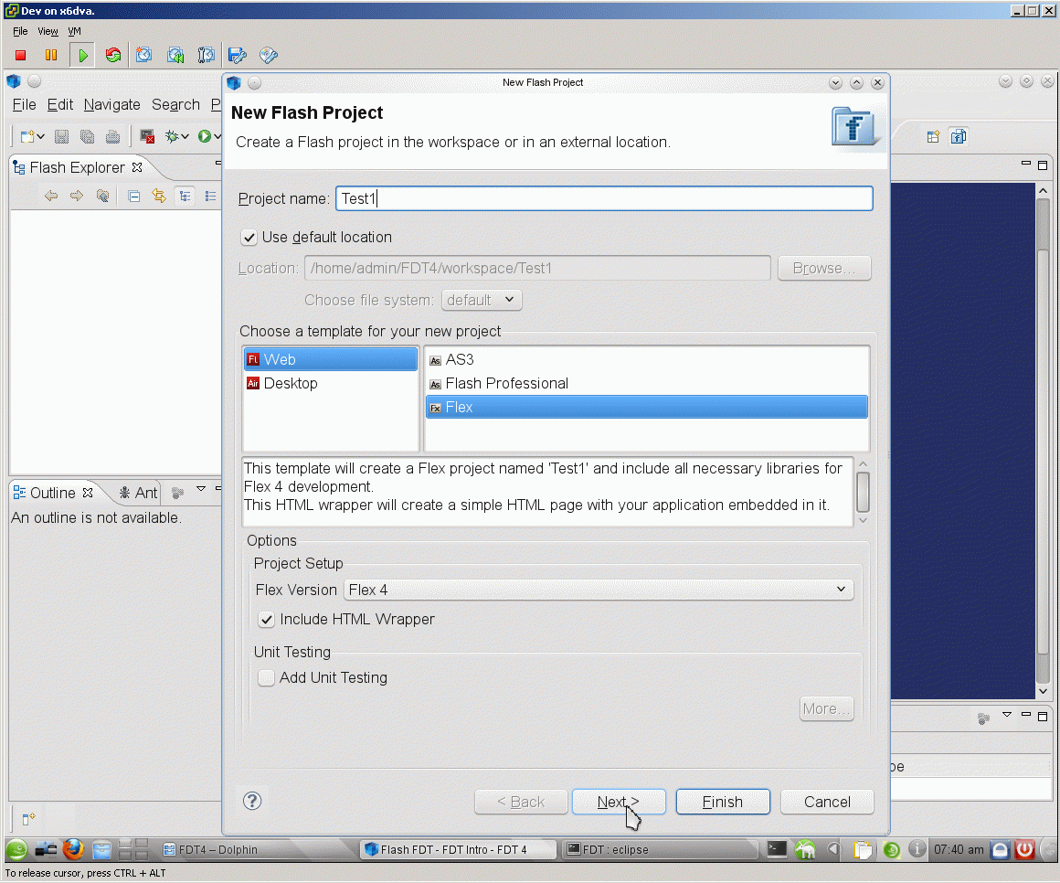This screenshot has height=883, width=1060.
Task: Click the disabled Back button
Action: click(x=521, y=802)
